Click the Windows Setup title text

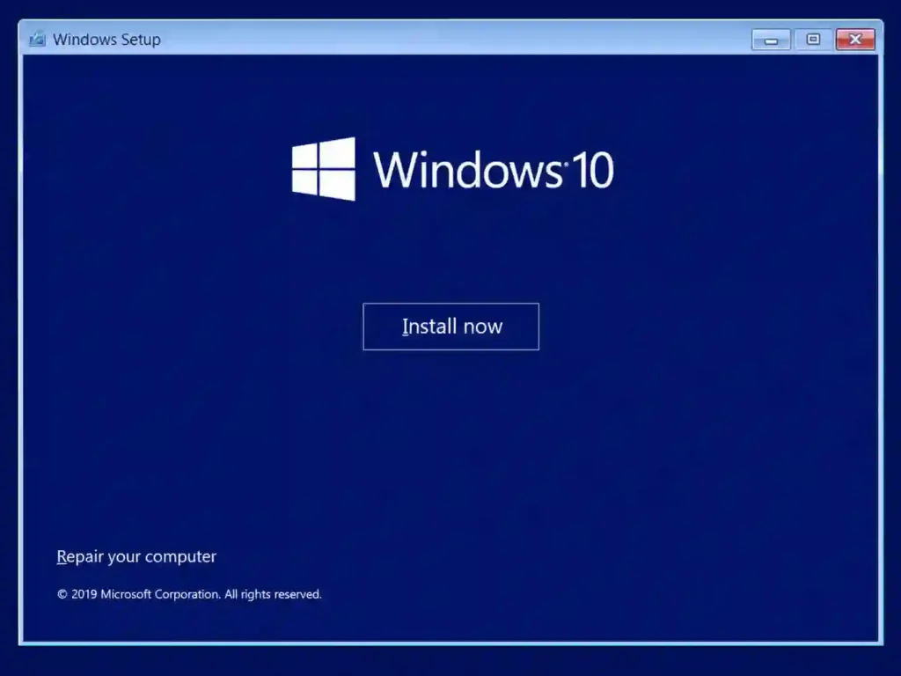pos(106,40)
